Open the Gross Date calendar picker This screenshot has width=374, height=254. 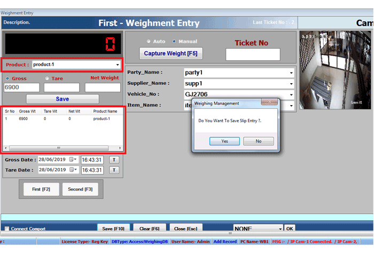73,160
